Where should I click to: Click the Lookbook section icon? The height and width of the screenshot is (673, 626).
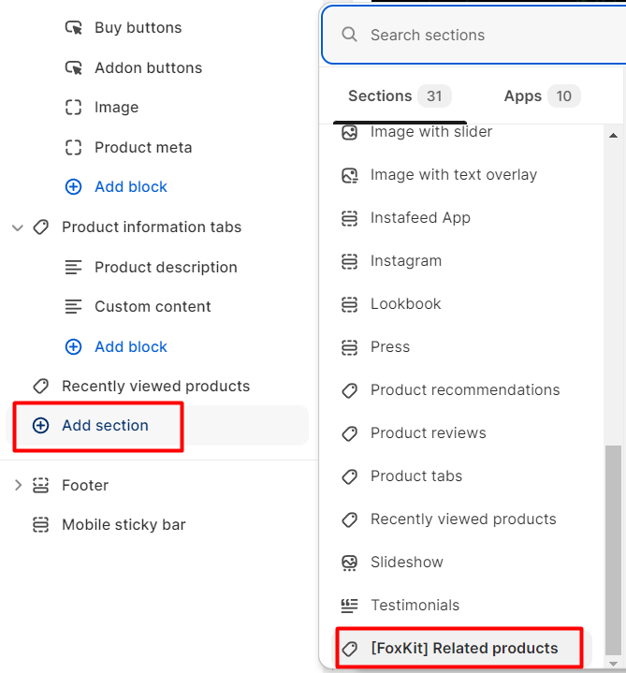[x=349, y=304]
